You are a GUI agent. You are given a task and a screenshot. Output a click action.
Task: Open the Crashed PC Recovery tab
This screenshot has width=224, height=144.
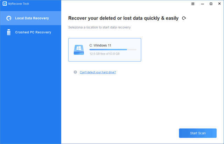tap(33, 32)
